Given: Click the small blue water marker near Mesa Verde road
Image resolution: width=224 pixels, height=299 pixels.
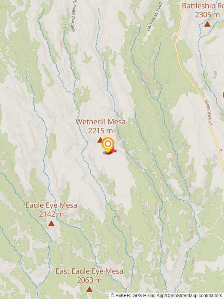Looking at the screenshot, I should click(x=221, y=150).
